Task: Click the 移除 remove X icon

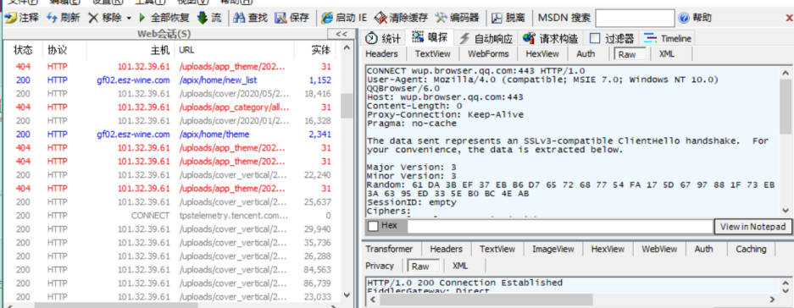Action: [93, 19]
